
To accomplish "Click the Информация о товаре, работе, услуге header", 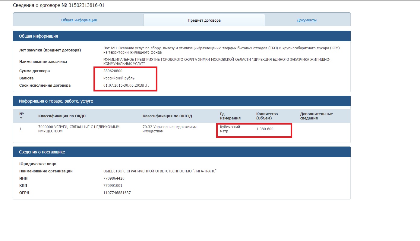I will click(x=182, y=101).
